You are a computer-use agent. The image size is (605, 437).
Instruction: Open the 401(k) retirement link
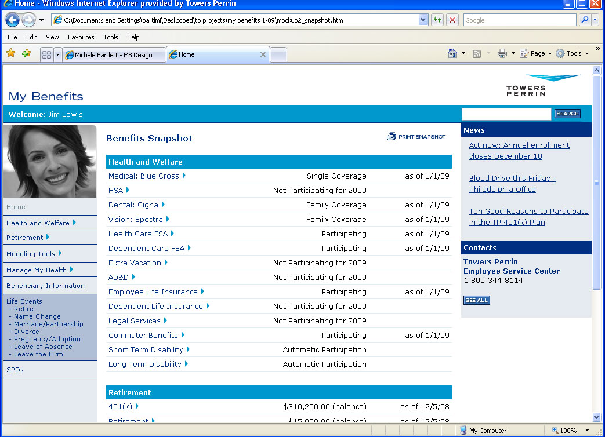click(120, 406)
